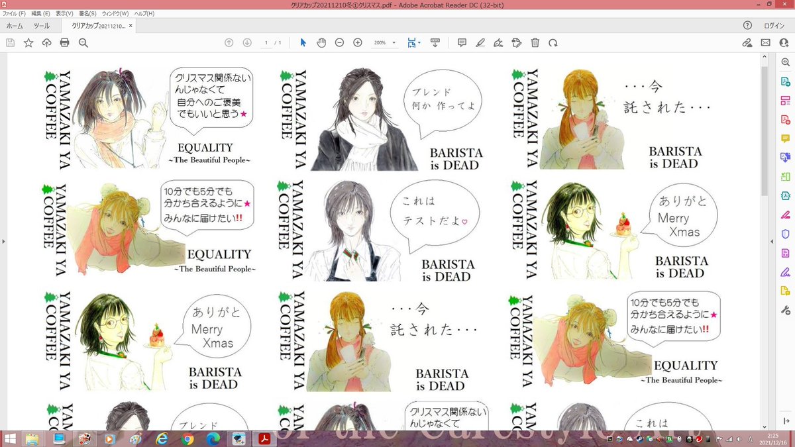Image resolution: width=795 pixels, height=447 pixels.
Task: Open the Protect shield sidebar tool
Action: coord(786,234)
